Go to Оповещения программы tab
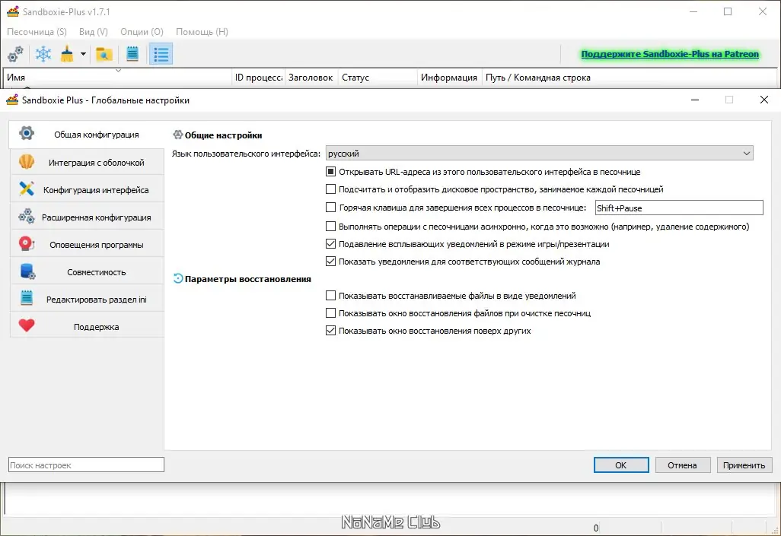This screenshot has height=536, width=781. click(87, 244)
